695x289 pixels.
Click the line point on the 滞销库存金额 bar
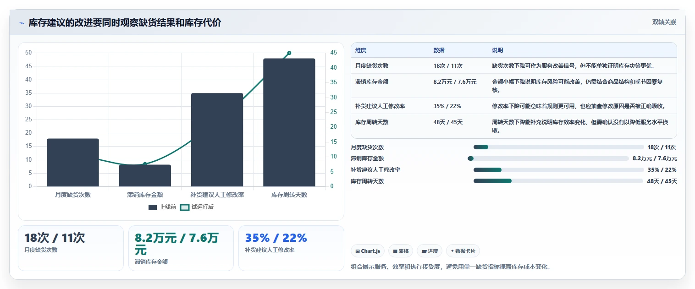[145, 164]
